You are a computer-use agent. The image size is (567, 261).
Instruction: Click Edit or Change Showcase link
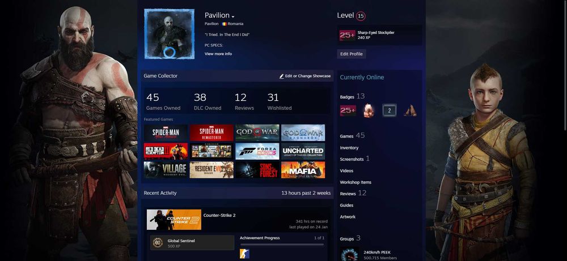(308, 76)
